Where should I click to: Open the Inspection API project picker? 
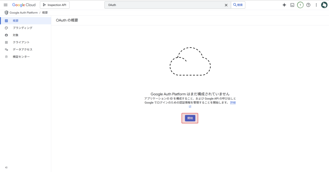click(x=55, y=5)
